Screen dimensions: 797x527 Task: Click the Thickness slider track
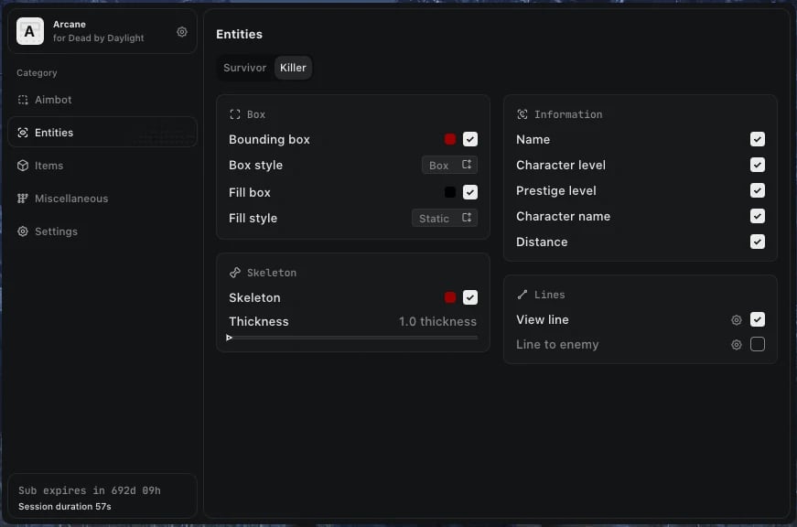point(353,338)
